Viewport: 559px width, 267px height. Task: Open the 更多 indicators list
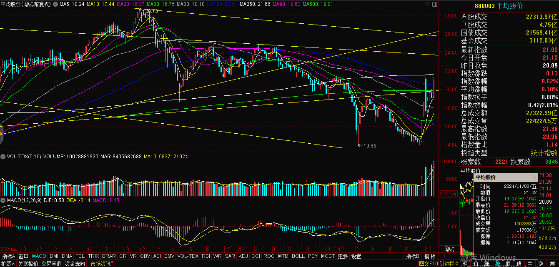343,256
